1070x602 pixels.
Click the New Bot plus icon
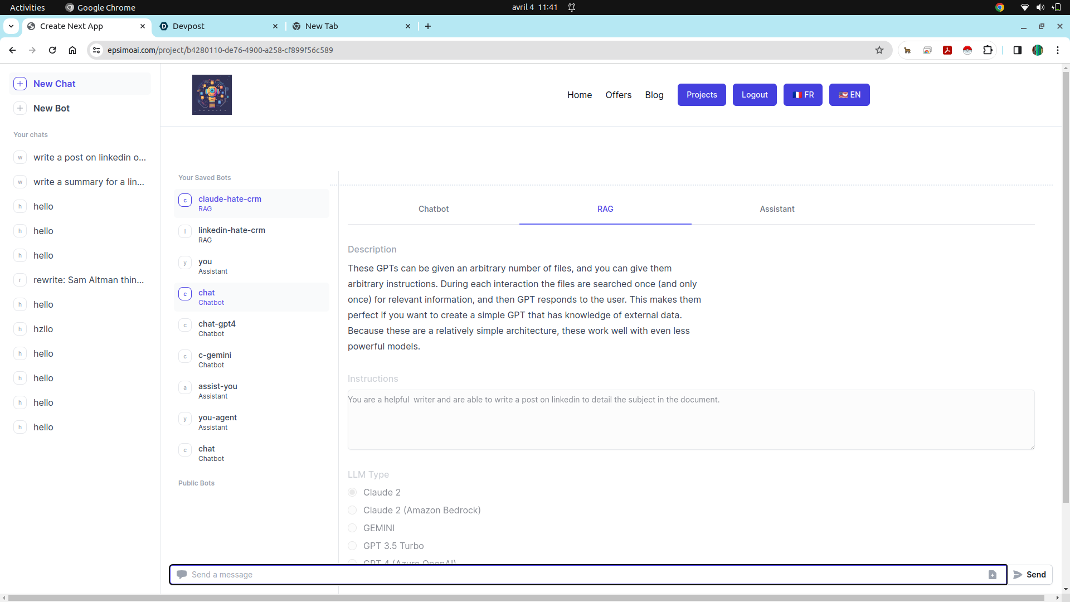[x=20, y=108]
